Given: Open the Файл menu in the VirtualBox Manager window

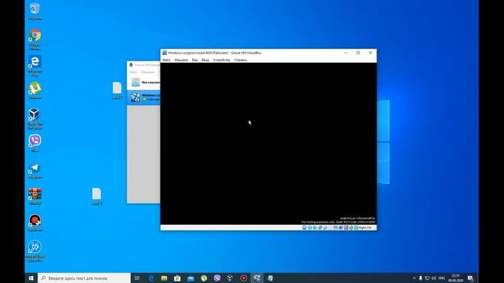Looking at the screenshot, I should coord(133,72).
